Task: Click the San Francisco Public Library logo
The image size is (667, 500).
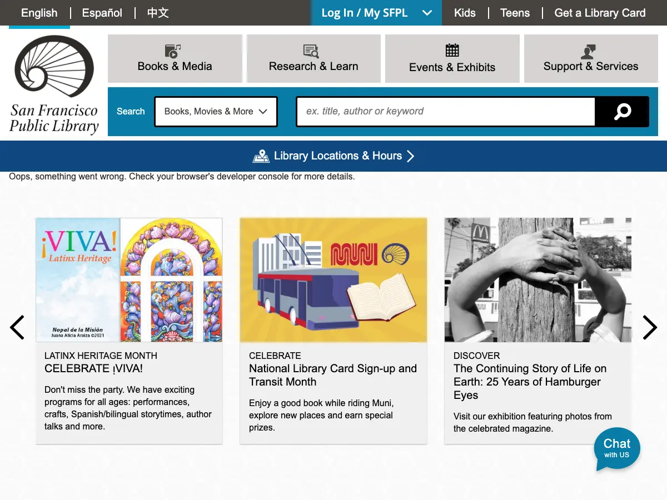Action: coord(54,84)
